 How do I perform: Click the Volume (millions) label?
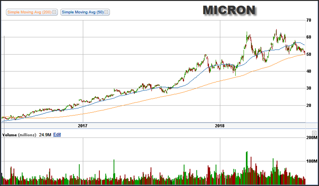[19, 135]
